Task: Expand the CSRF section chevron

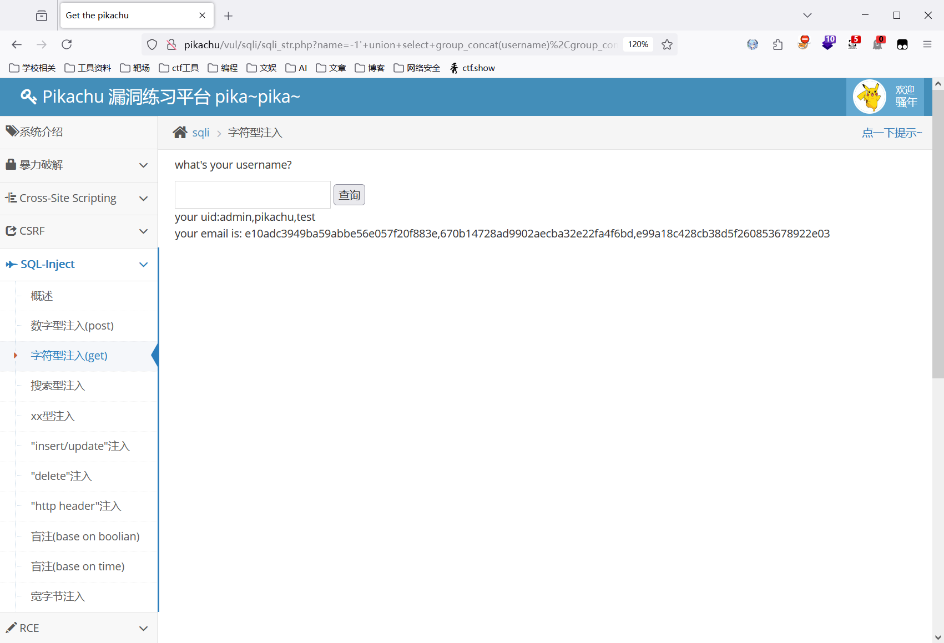Action: 143,231
